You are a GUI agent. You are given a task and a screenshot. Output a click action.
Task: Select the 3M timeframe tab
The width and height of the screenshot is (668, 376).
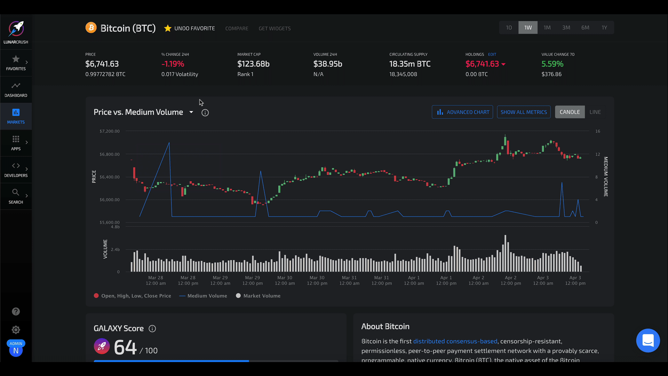pos(566,28)
